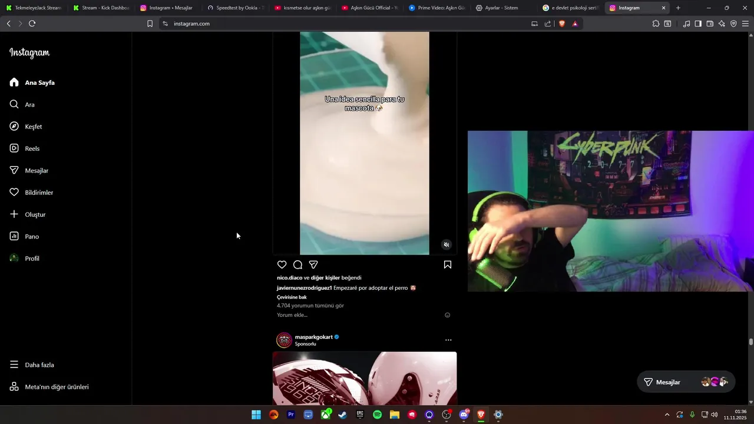This screenshot has height=424, width=754.
Task: Switch to Stream - Kick Dashboard tab
Action: (x=101, y=8)
